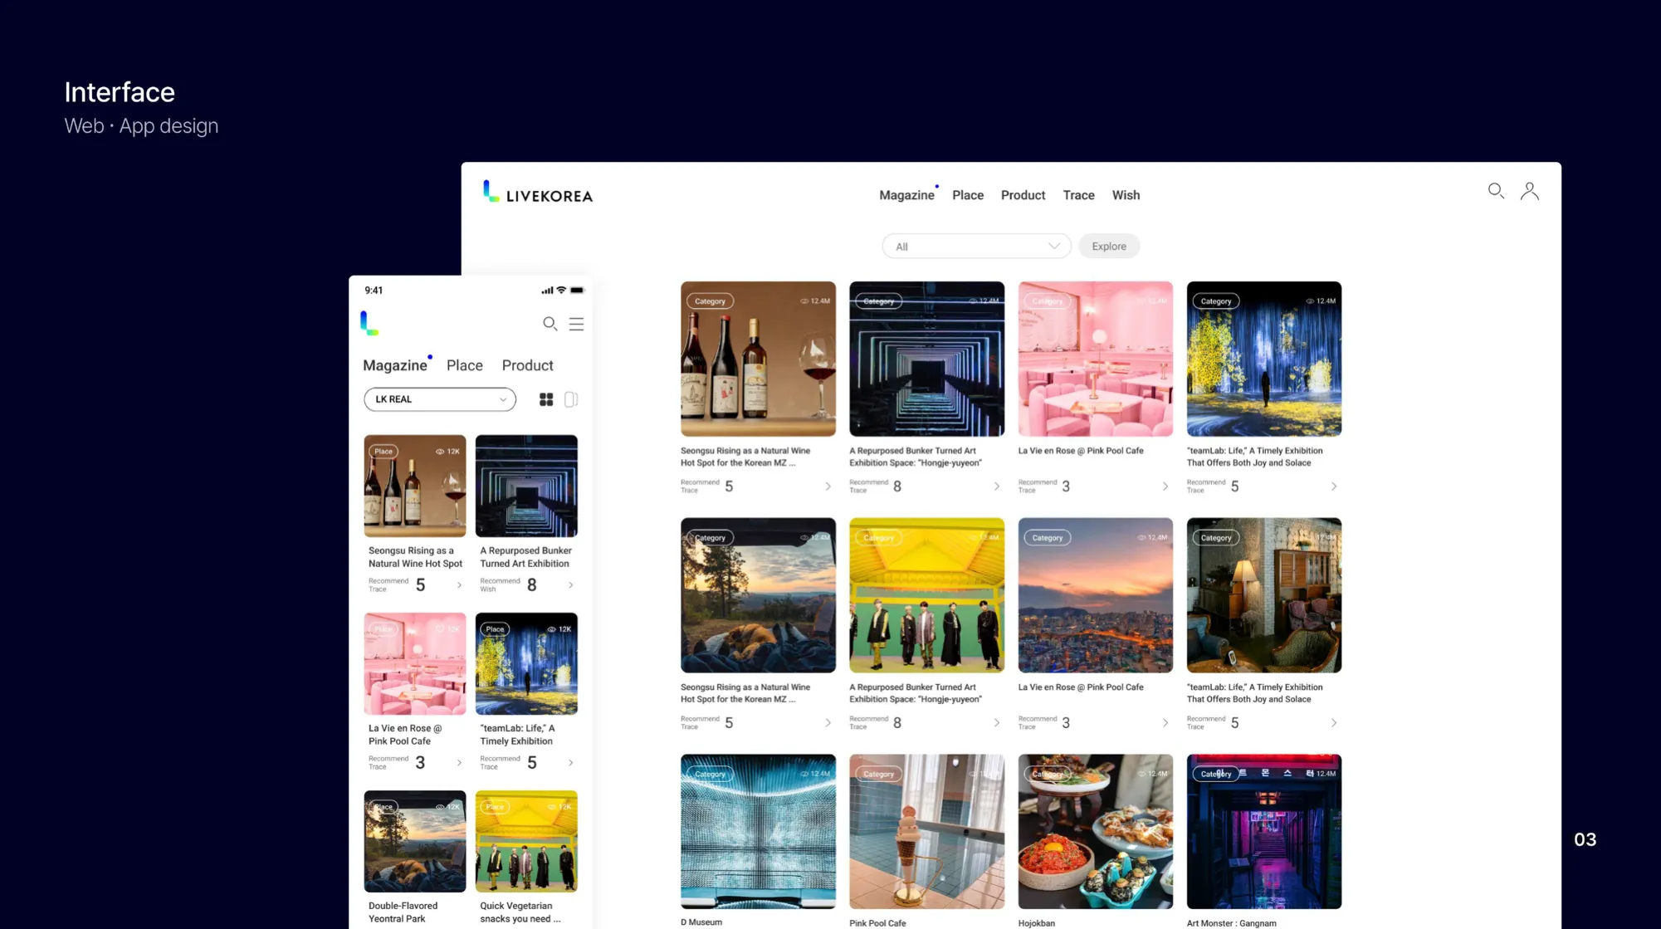Tap the mobile search icon

coord(550,324)
